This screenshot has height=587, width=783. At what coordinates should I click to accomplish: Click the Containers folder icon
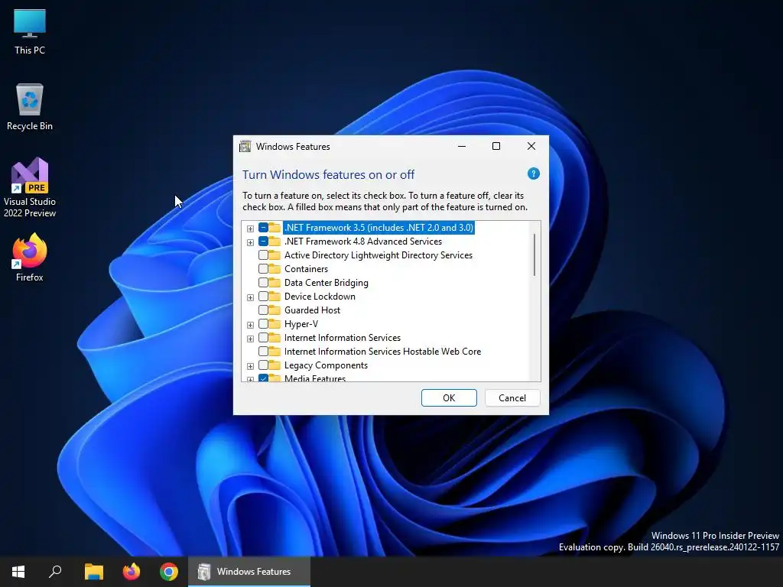pyautogui.click(x=275, y=269)
